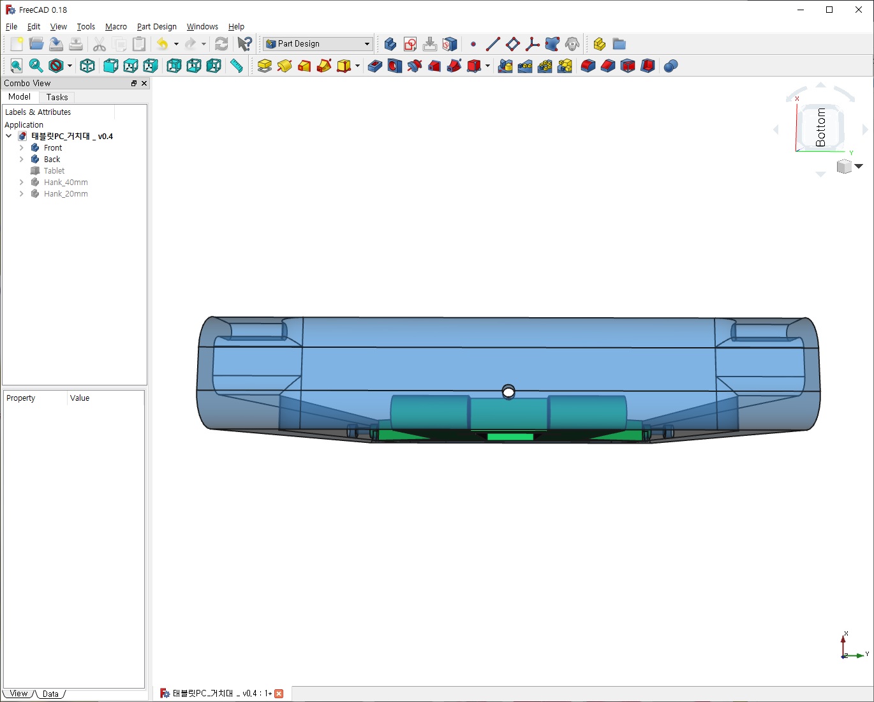Expand the Back body in tree
The width and height of the screenshot is (874, 702).
coord(21,159)
